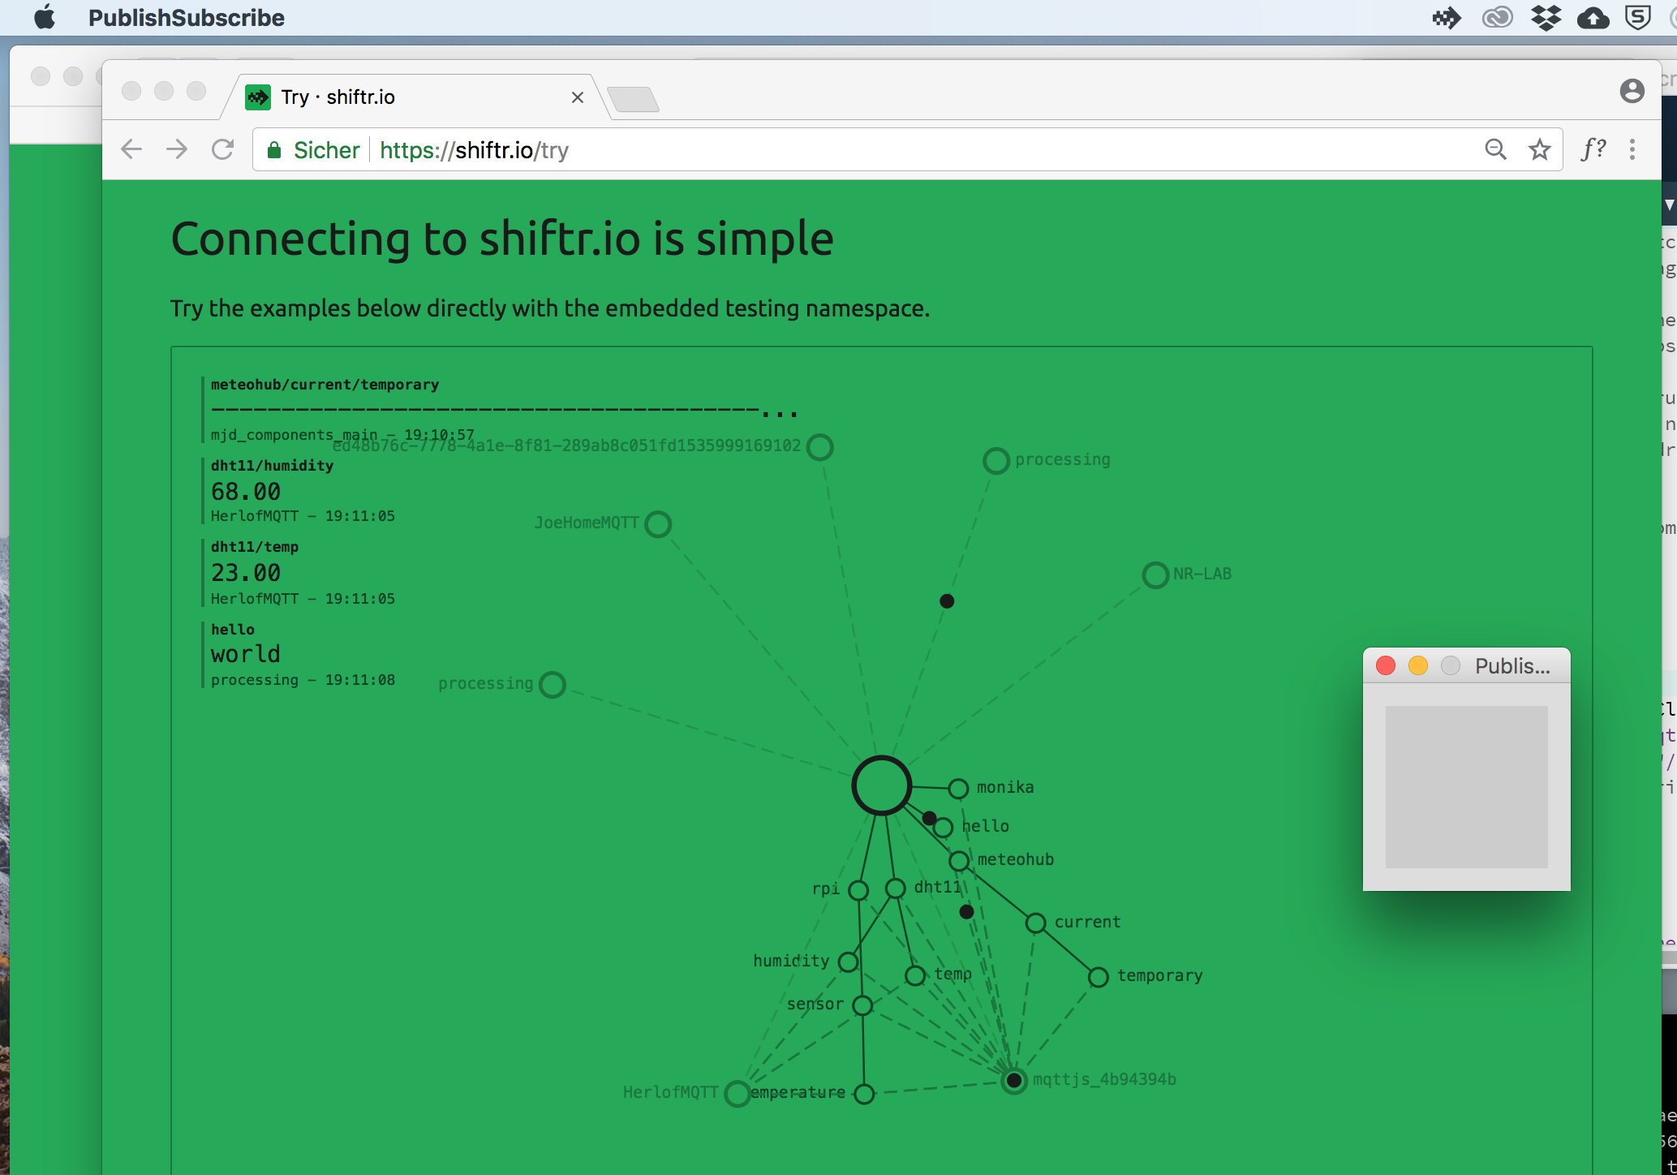Click the world message payload
The height and width of the screenshot is (1175, 1677).
pyautogui.click(x=246, y=654)
